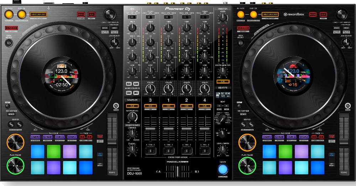Flip channel 3 crossfader assign switch
356x186 pixels.
pyautogui.click(x=151, y=151)
